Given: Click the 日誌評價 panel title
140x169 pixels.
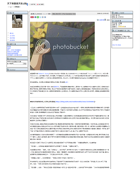Looking at the screenshot, I should tap(118, 21).
